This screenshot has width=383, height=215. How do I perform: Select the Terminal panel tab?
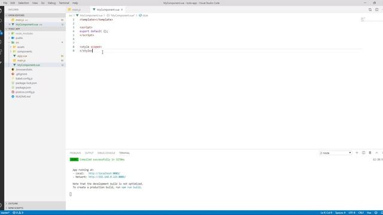pos(124,153)
